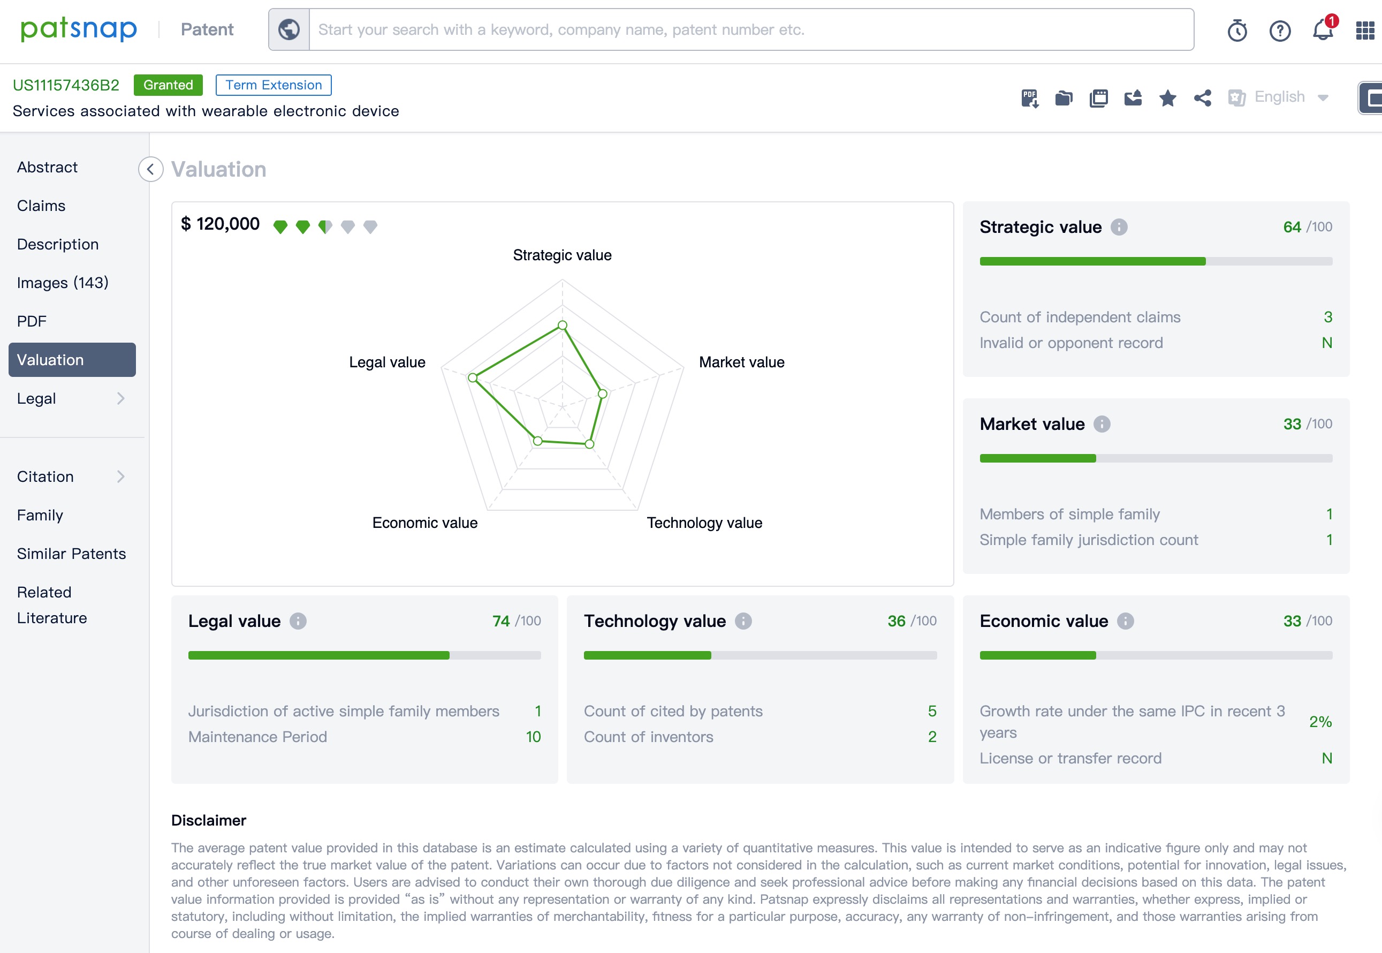Focus the patent keyword search field
This screenshot has width=1382, height=953.
pyautogui.click(x=750, y=30)
